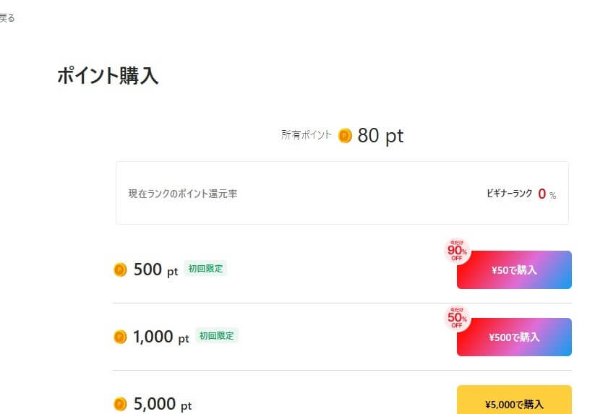Click the coin icon next to 5,000 pt
The width and height of the screenshot is (595, 414).
pyautogui.click(x=120, y=405)
